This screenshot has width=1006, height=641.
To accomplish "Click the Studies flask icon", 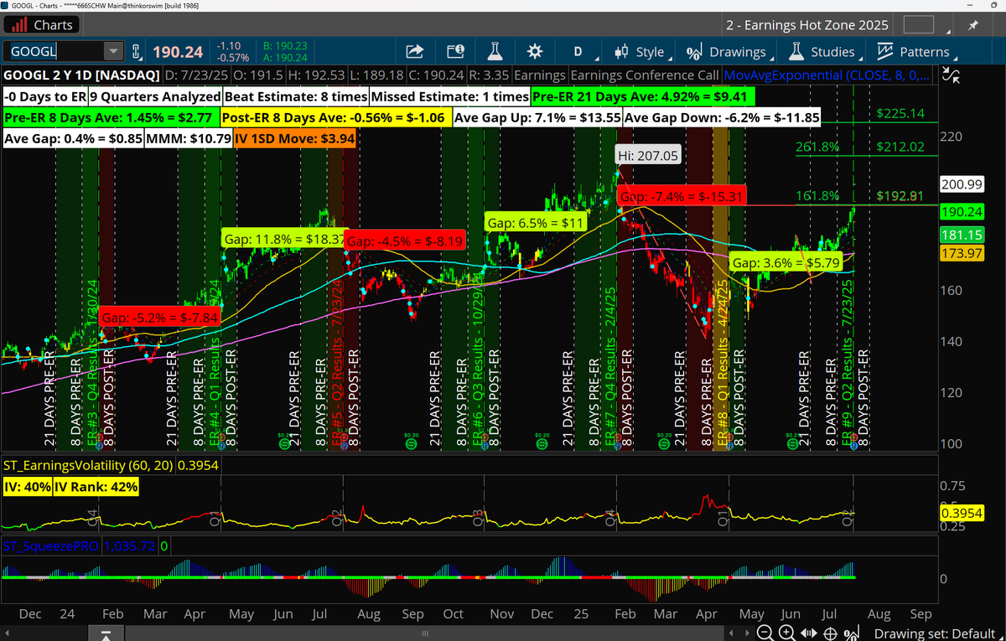I will pos(796,52).
